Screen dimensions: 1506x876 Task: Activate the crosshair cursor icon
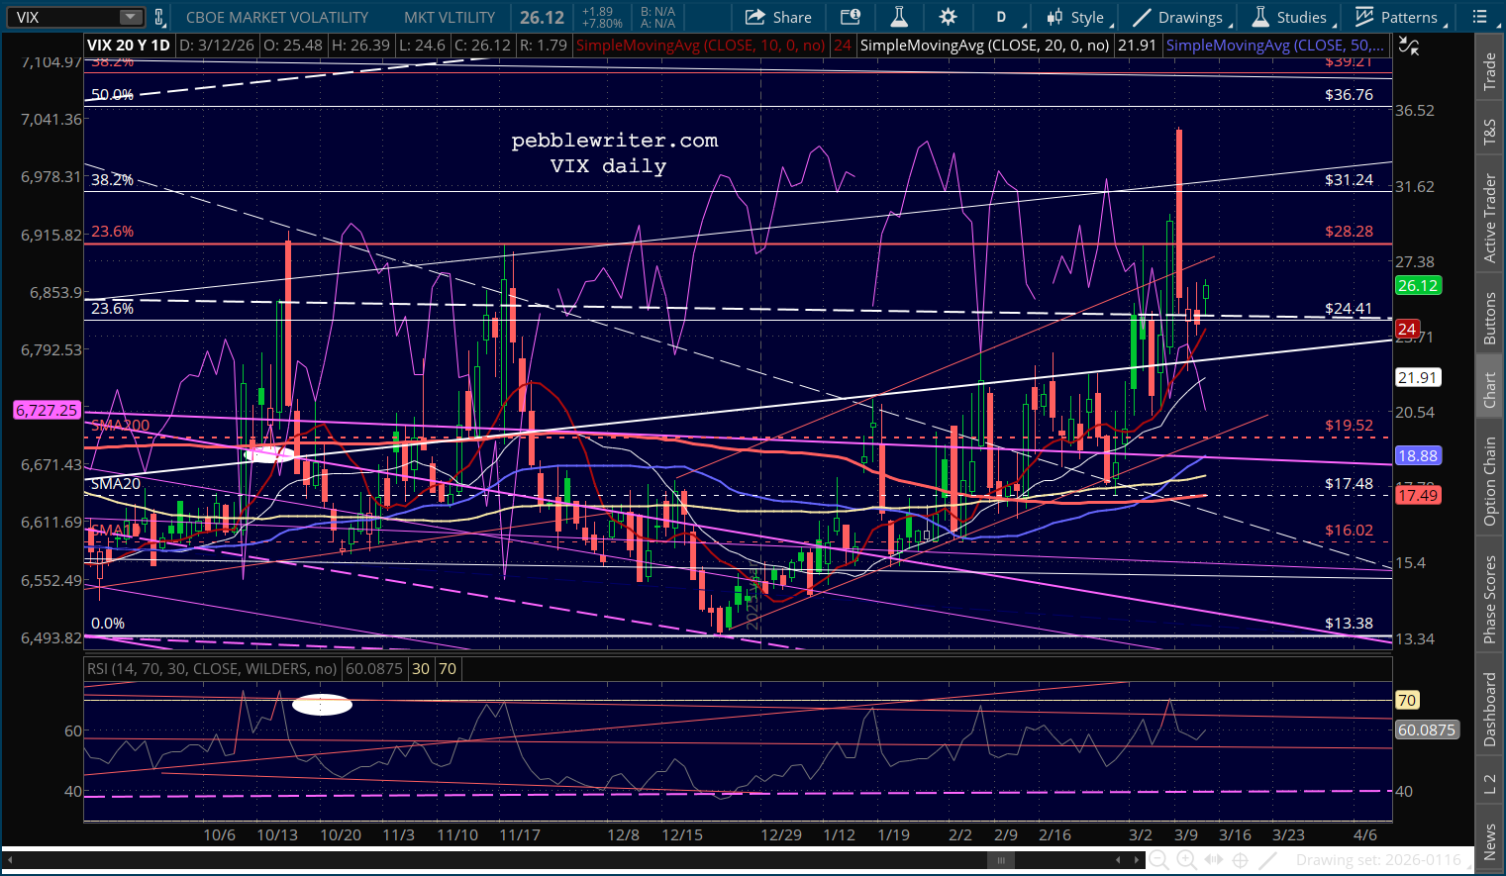(x=1240, y=860)
